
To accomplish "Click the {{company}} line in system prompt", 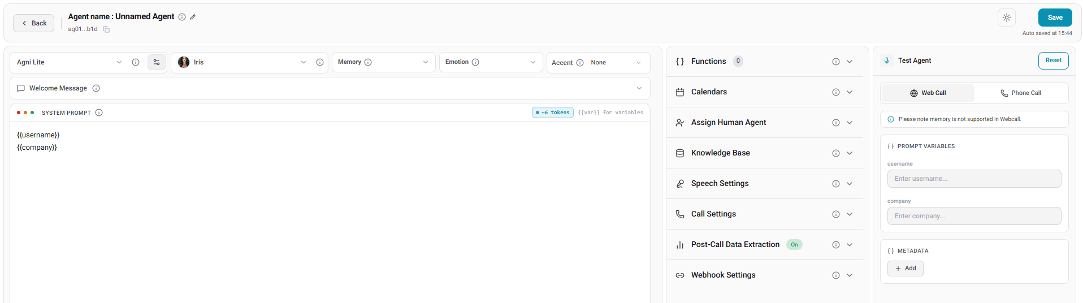I will (x=37, y=148).
